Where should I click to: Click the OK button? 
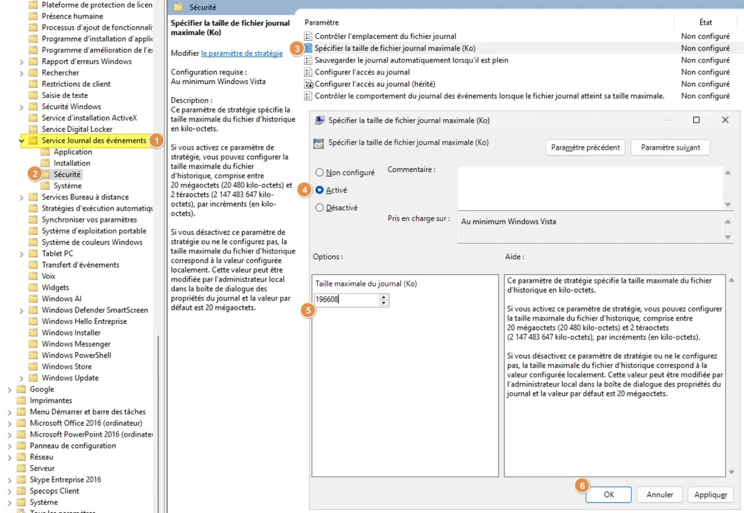pos(609,494)
